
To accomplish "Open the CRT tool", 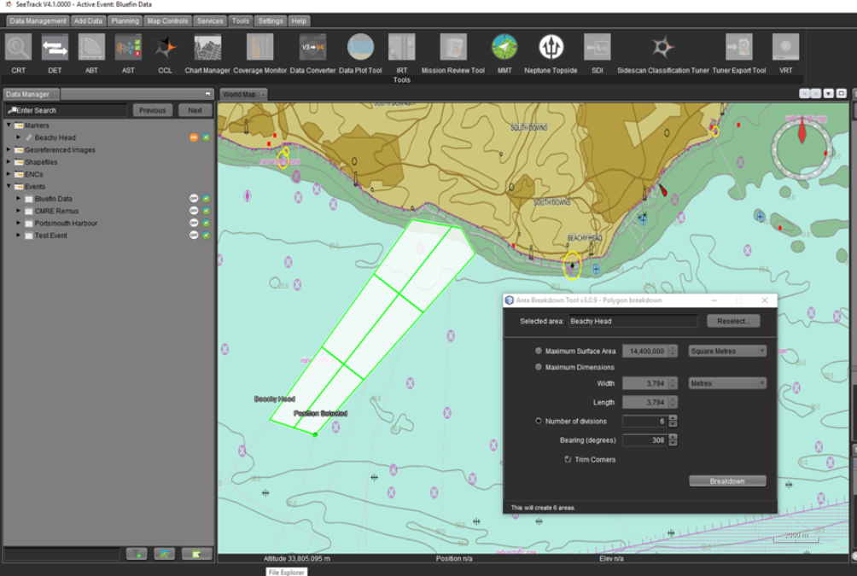I will point(19,47).
